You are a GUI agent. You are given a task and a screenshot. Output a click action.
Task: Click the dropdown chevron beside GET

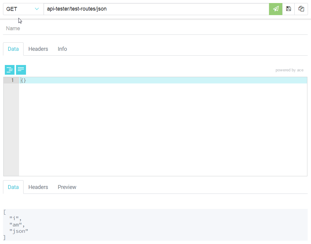[37, 9]
